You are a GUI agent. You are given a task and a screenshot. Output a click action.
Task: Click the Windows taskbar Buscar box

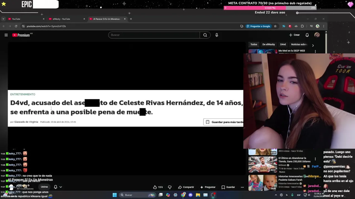coord(138,195)
